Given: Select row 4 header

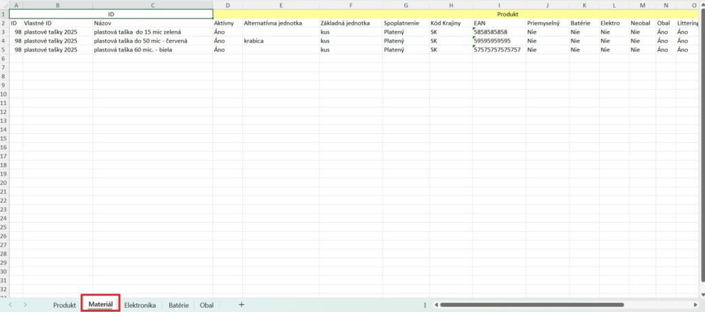Looking at the screenshot, I should pos(4,41).
